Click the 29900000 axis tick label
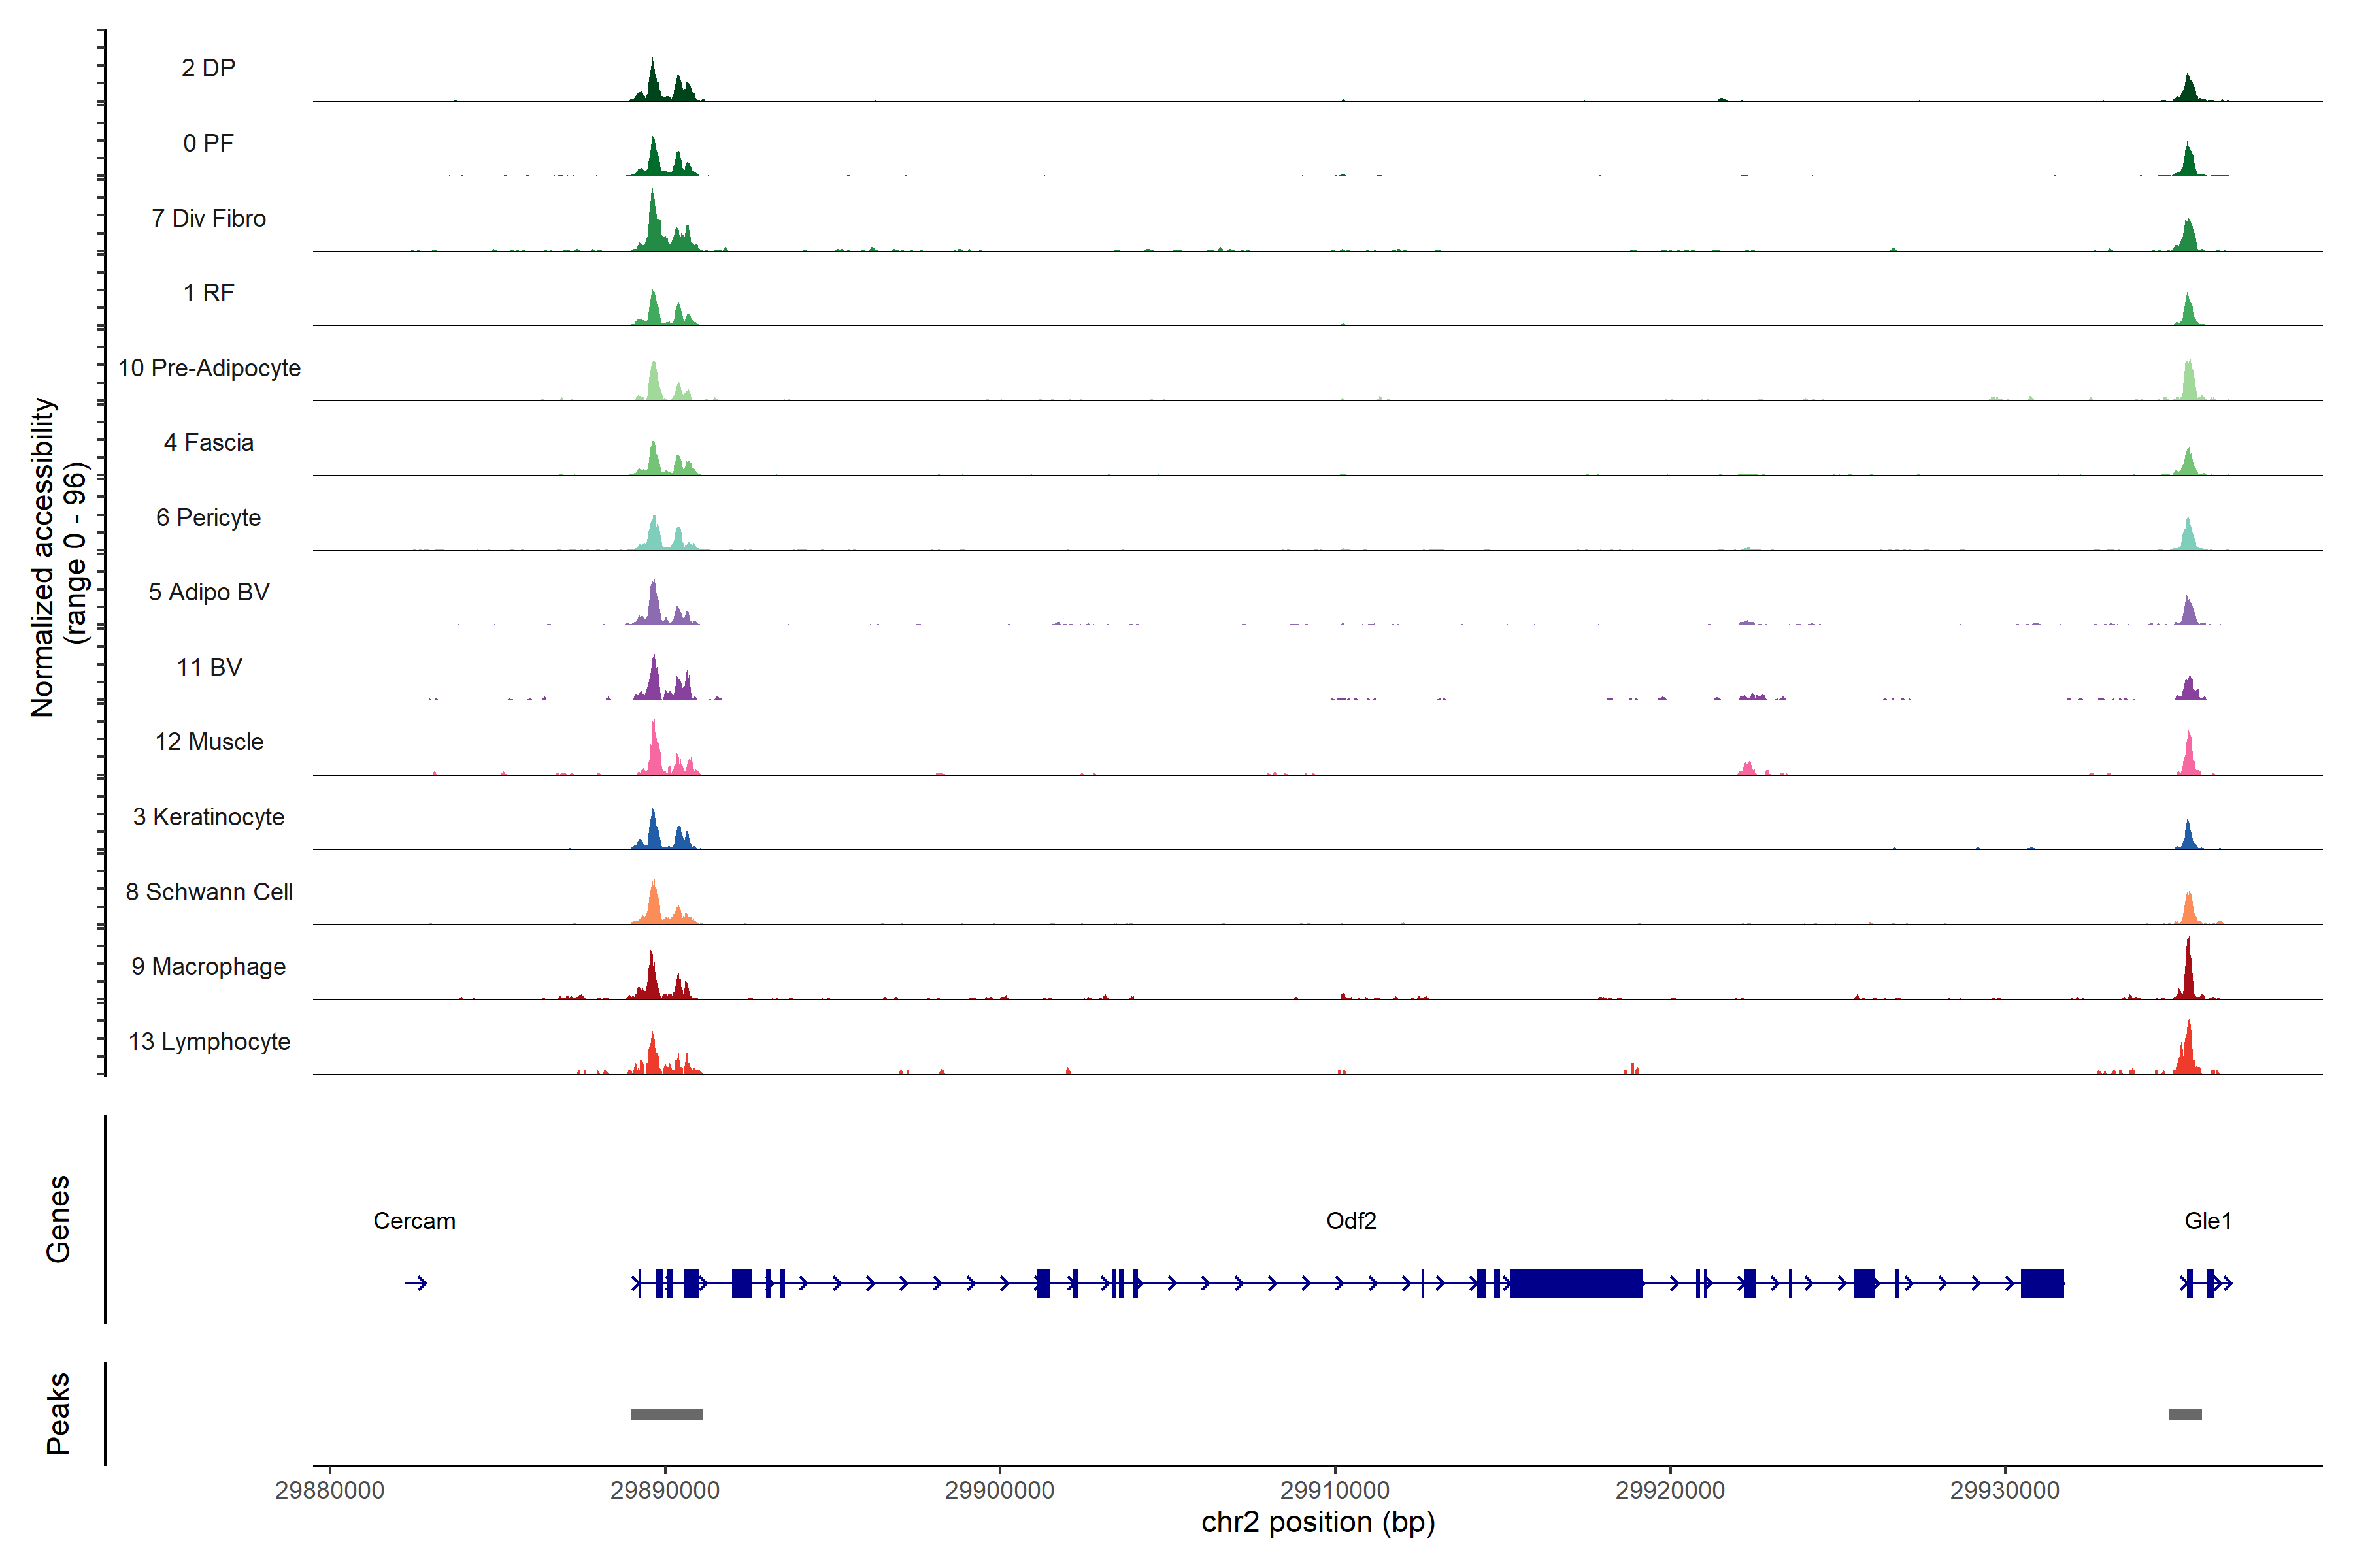This screenshot has height=1568, width=2353. click(x=999, y=1490)
